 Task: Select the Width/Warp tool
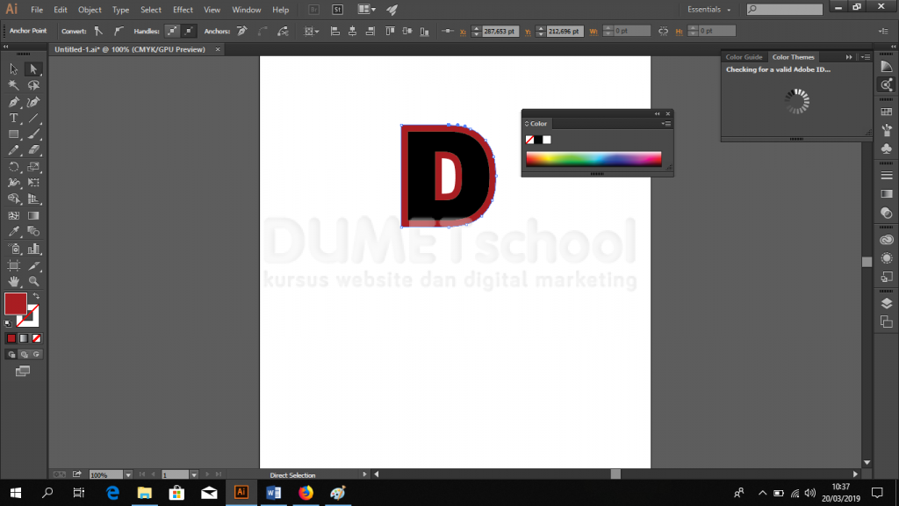(14, 183)
